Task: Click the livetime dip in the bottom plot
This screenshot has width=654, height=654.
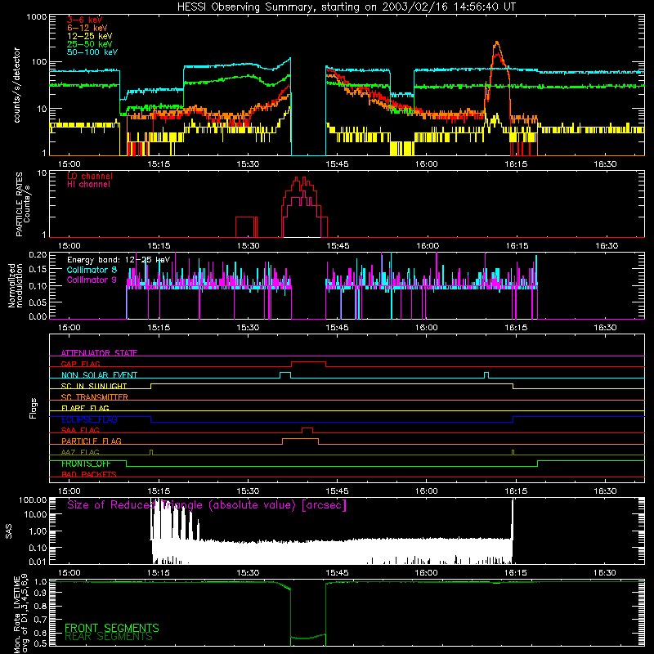Action: point(308,638)
